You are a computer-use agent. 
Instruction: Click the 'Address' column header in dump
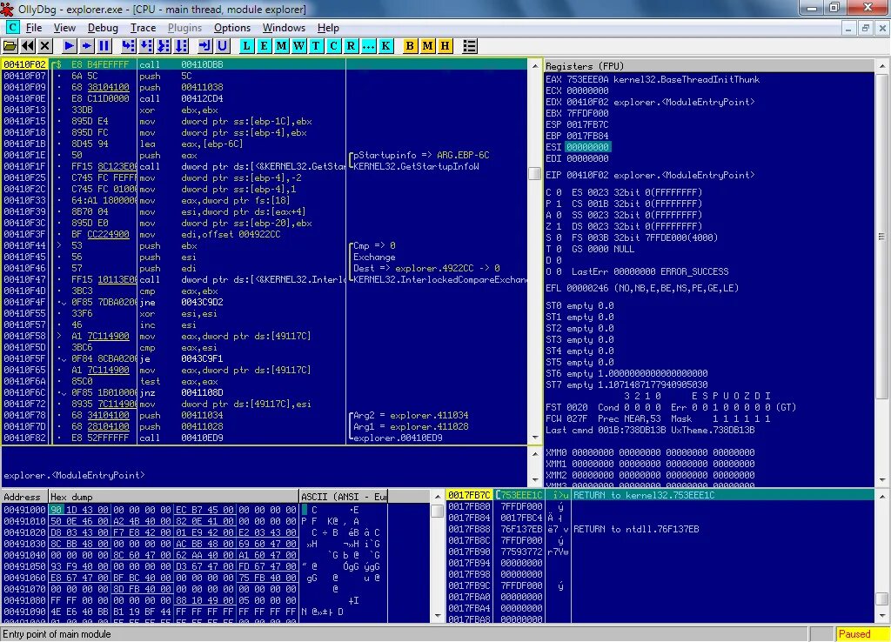24,497
